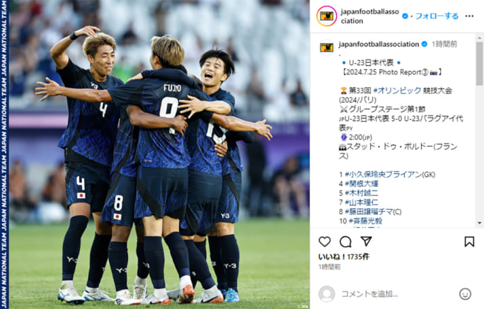Click the japanfootballassociation username in caption
The image size is (484, 309).
tap(379, 45)
